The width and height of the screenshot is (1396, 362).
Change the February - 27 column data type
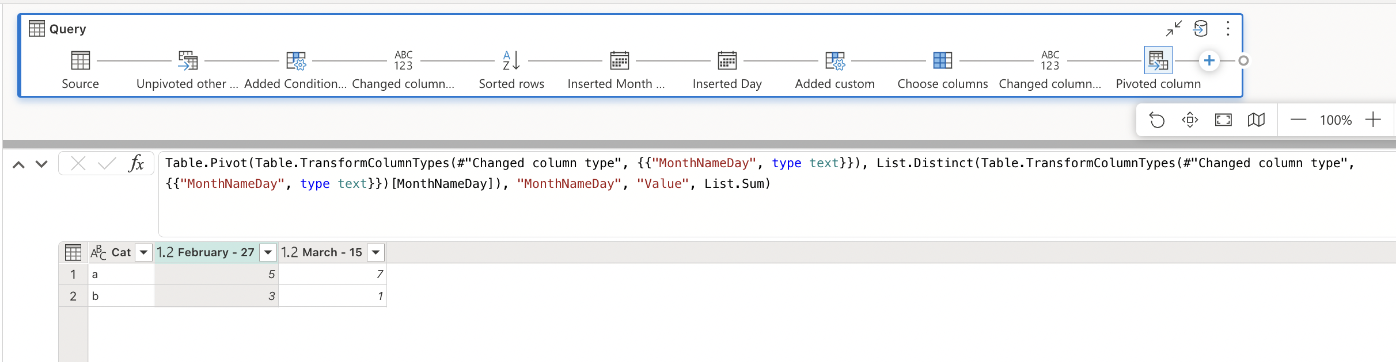[x=165, y=252]
